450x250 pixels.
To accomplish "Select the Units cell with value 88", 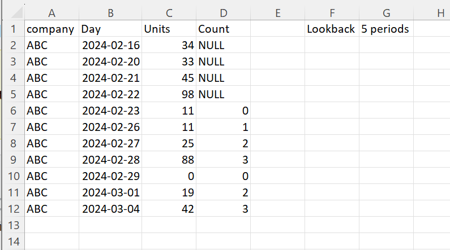I will coord(169,160).
